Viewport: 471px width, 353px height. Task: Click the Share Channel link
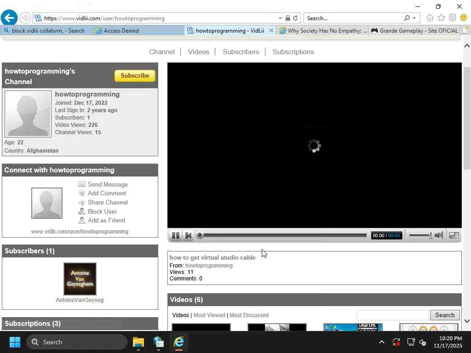108,202
